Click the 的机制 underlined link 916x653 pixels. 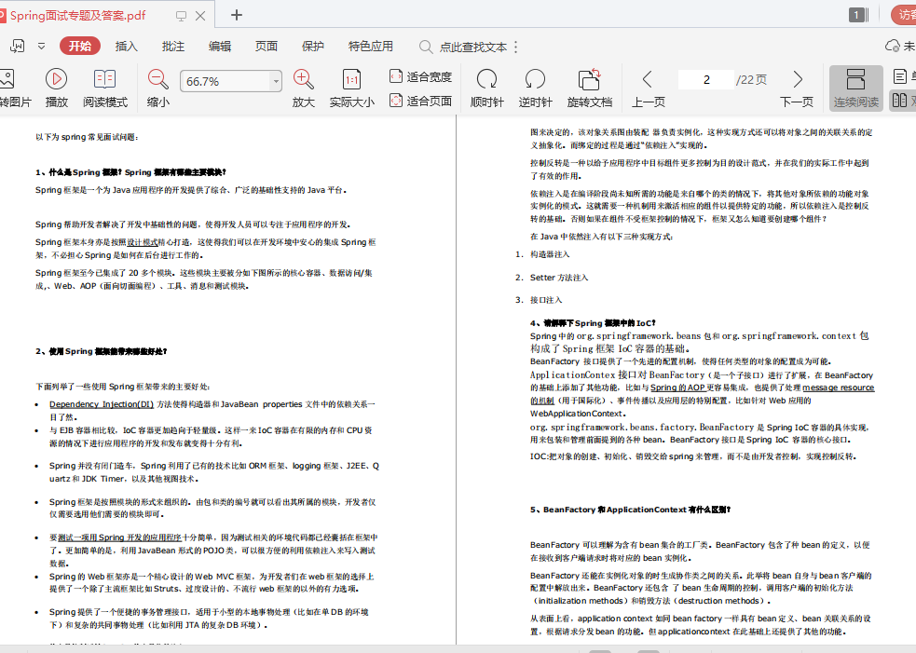click(542, 401)
